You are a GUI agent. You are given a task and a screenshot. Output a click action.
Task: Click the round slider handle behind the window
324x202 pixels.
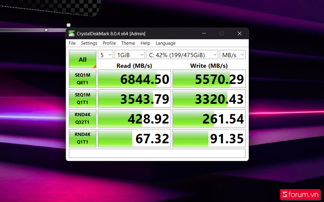[46, 30]
